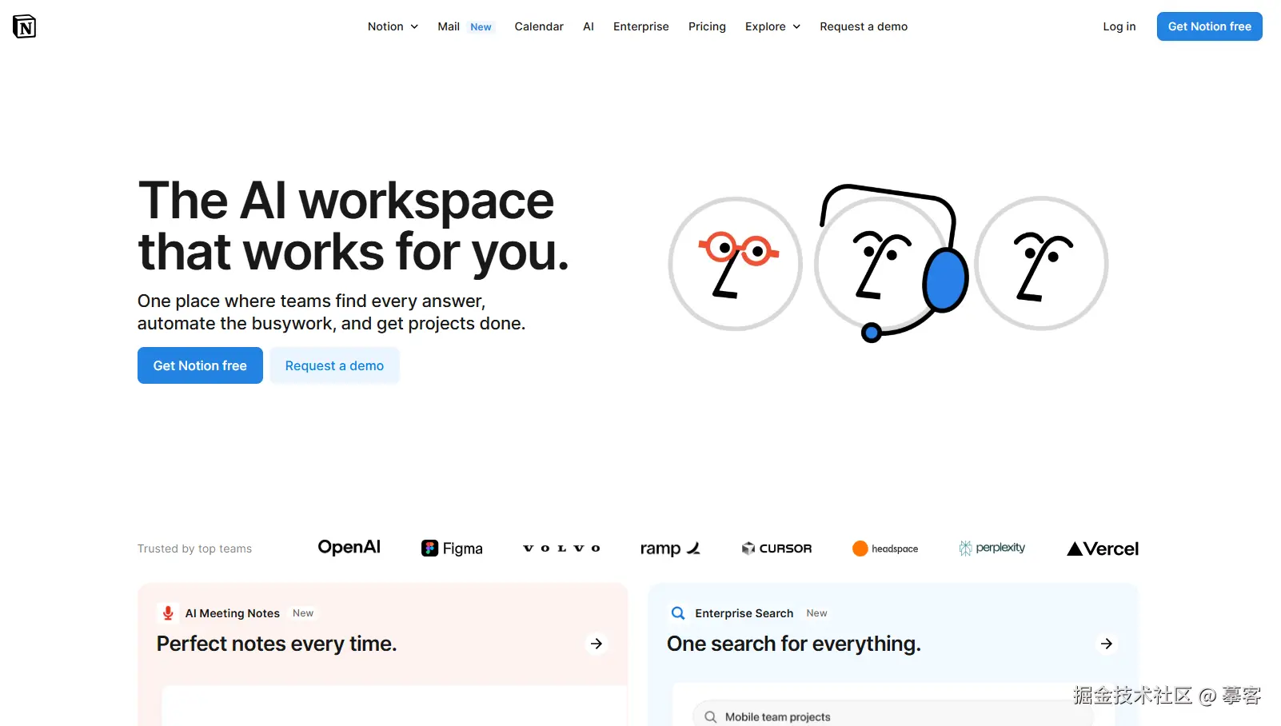The width and height of the screenshot is (1281, 726).
Task: Click the face with red glasses illustration
Action: [736, 264]
